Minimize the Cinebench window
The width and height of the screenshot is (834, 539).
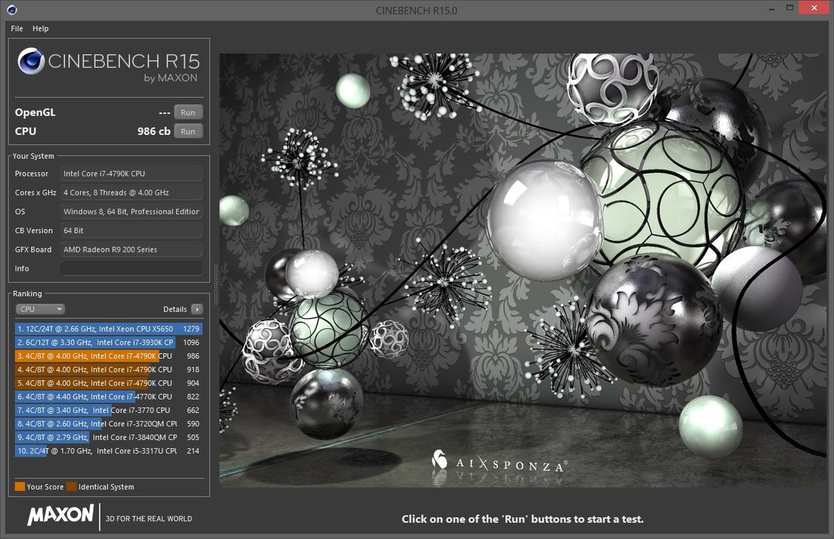point(772,8)
